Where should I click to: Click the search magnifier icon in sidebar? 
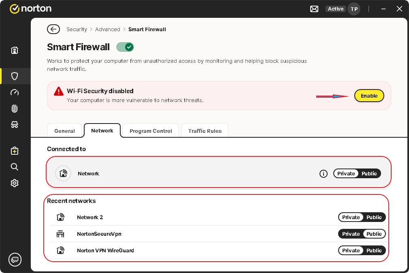click(15, 167)
